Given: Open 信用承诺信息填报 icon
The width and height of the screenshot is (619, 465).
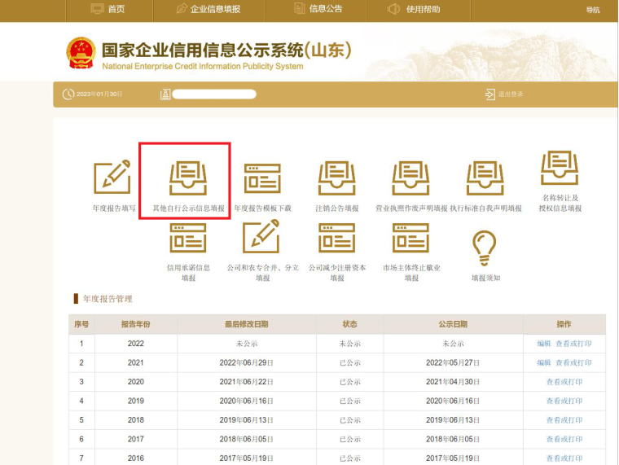Looking at the screenshot, I should (x=187, y=238).
